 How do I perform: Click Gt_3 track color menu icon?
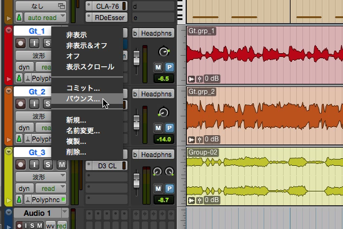tap(9, 151)
